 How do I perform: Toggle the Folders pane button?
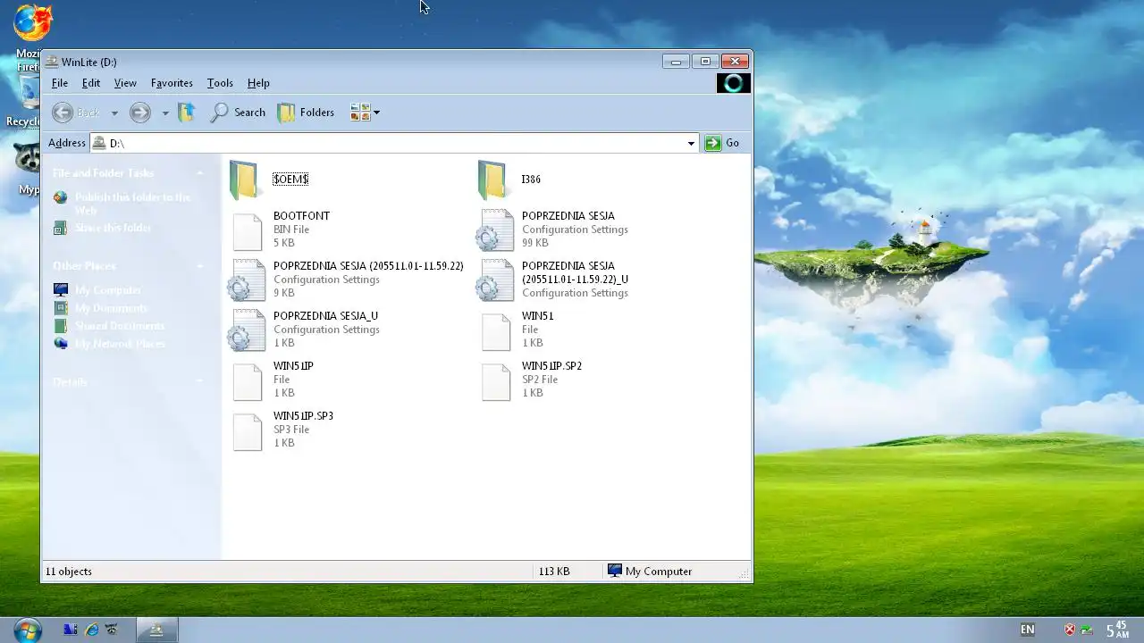[x=306, y=113]
